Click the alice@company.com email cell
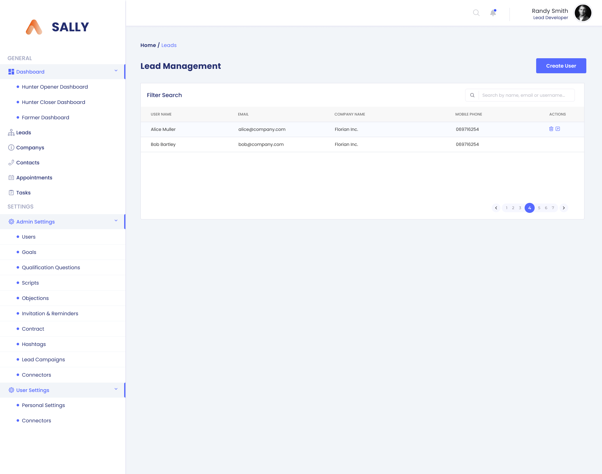The height and width of the screenshot is (474, 602). coord(262,129)
